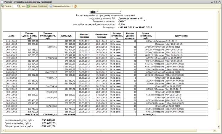Image resolution: width=222 pixels, height=134 pixels.
Task: Click document icon in window title bar
Action: pyautogui.click(x=2, y=2)
